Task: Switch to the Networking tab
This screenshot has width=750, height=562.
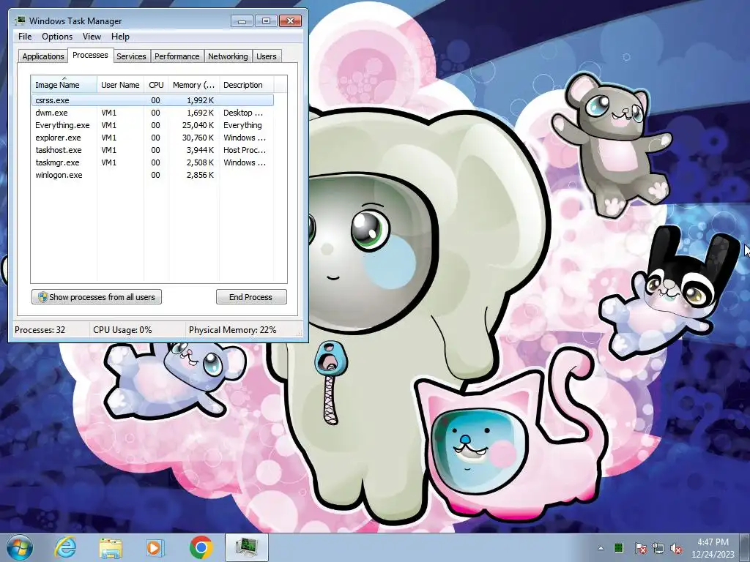Action: [x=228, y=56]
